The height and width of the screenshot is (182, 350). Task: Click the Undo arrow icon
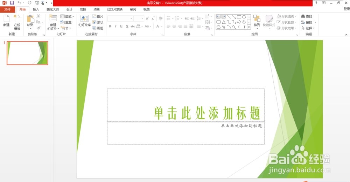(19, 3)
